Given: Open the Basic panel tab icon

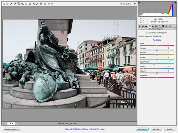Looking at the screenshot, I should pyautogui.click(x=139, y=26).
